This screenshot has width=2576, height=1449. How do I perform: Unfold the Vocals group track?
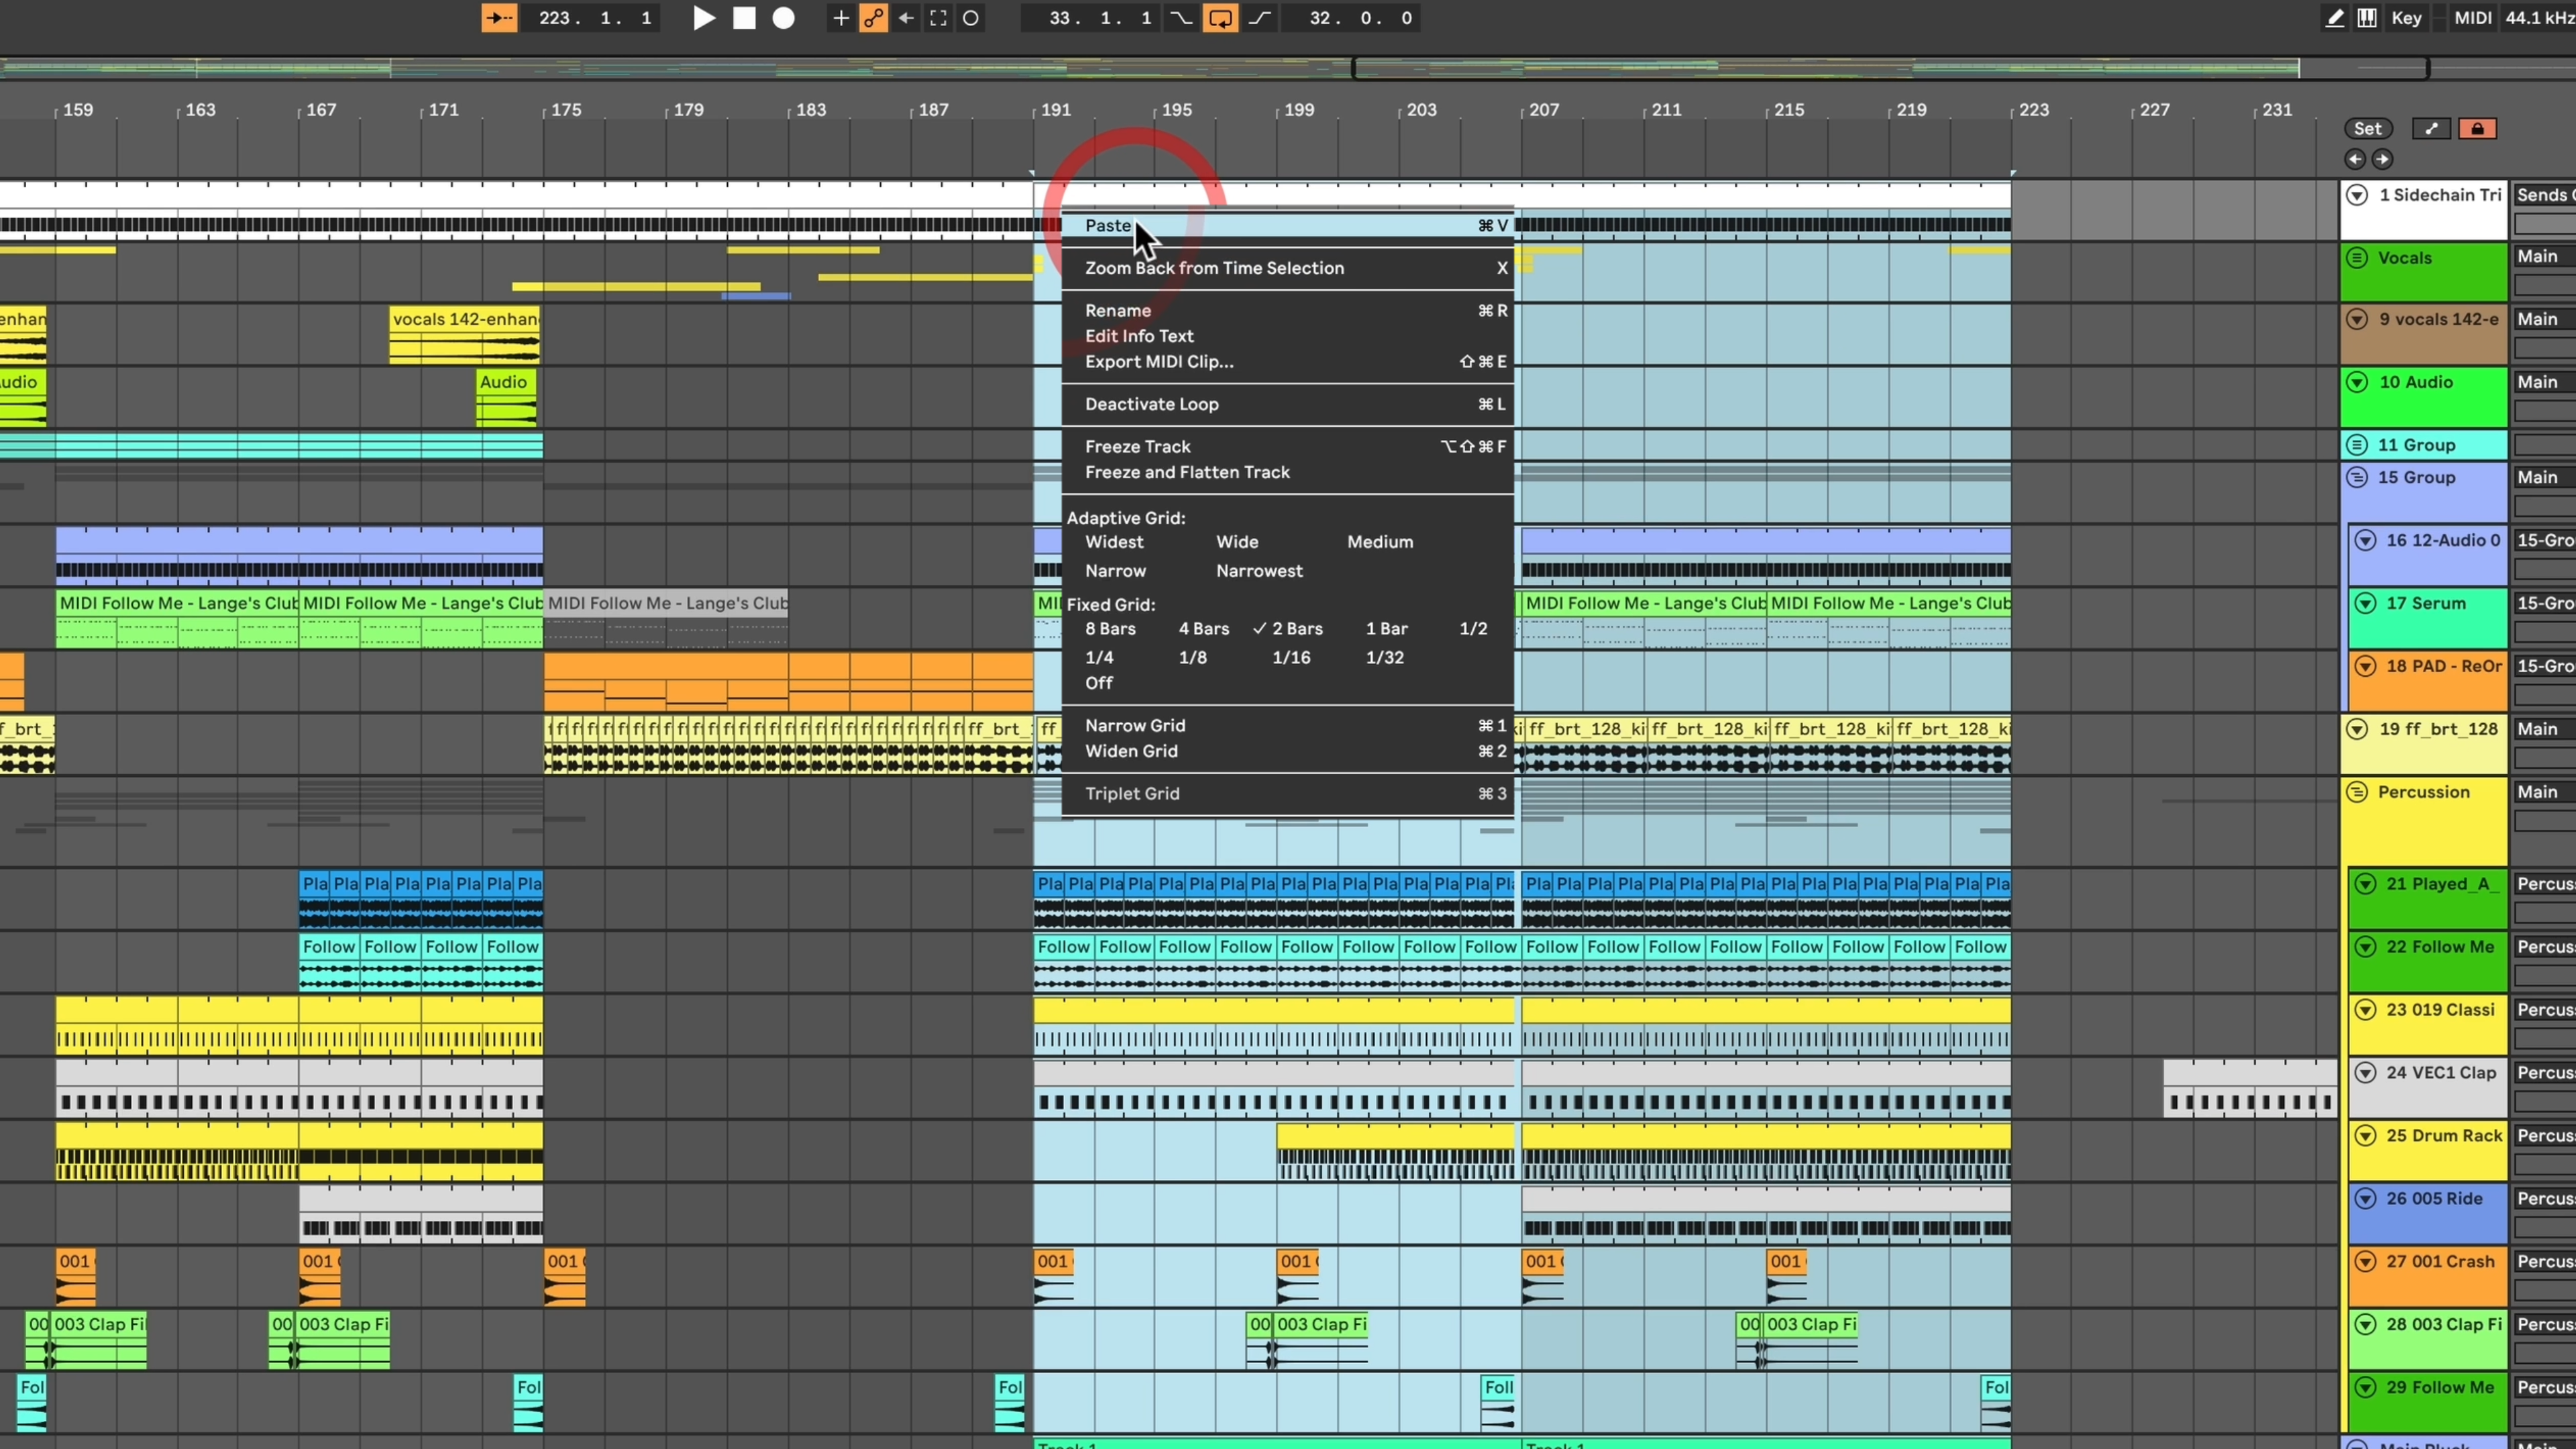2357,258
